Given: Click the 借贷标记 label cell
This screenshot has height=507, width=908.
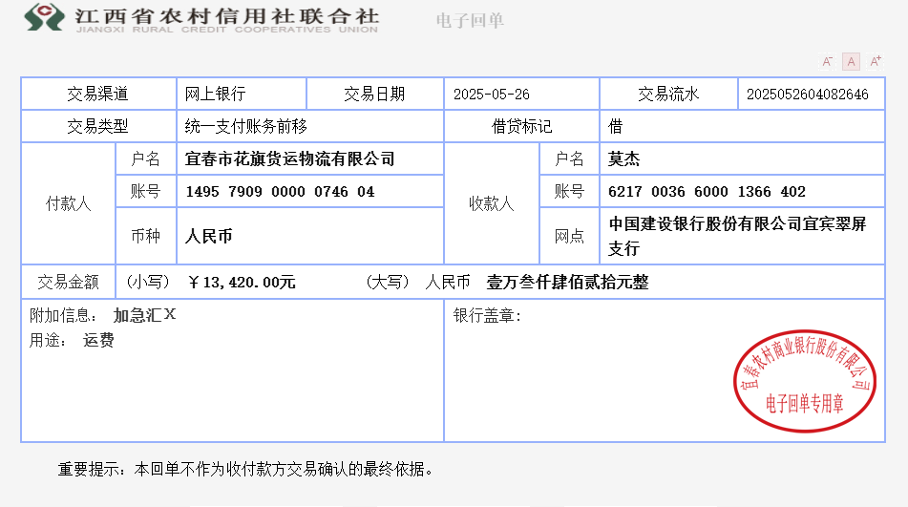Looking at the screenshot, I should tap(521, 126).
